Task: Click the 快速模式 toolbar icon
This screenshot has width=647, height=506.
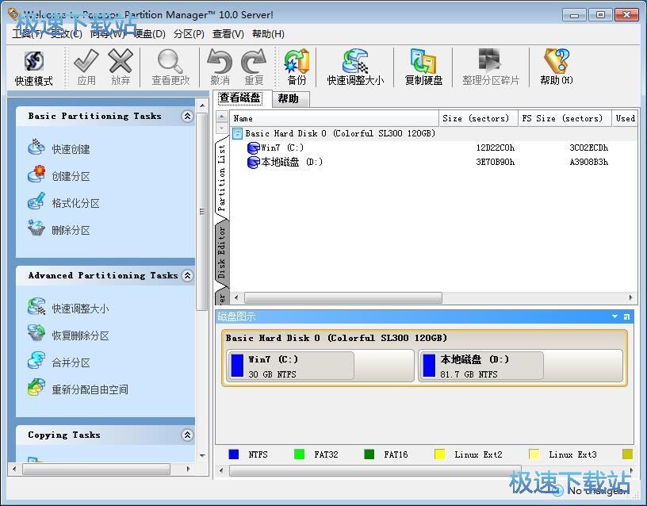Action: 34,62
